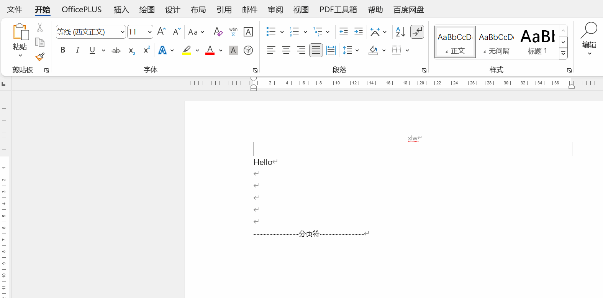
Task: Click the Clear All Formatting icon
Action: [x=218, y=32]
